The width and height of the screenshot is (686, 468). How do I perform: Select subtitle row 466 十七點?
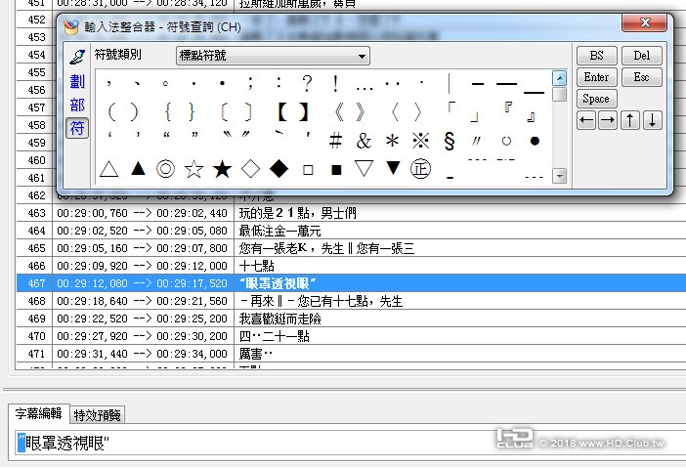pyautogui.click(x=351, y=266)
